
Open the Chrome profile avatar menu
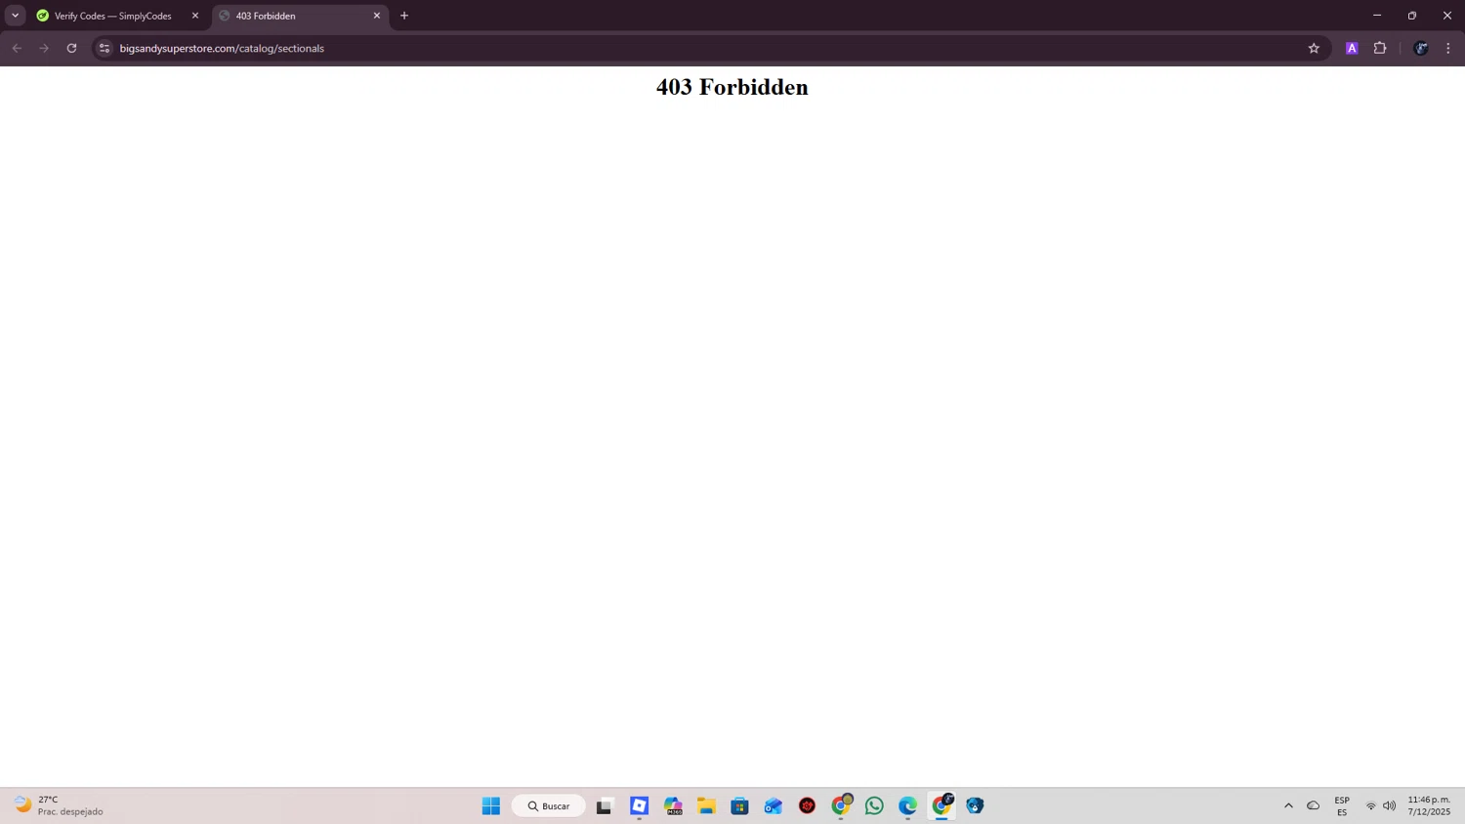[1421, 48]
